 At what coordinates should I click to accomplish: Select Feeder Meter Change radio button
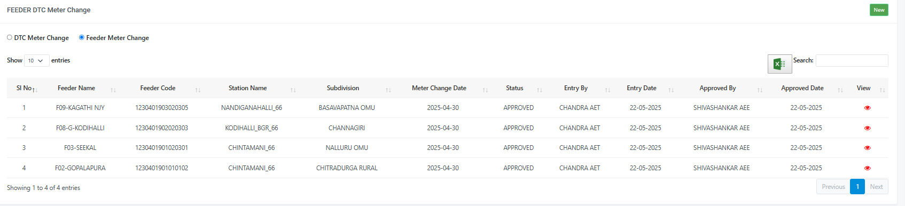pyautogui.click(x=82, y=37)
